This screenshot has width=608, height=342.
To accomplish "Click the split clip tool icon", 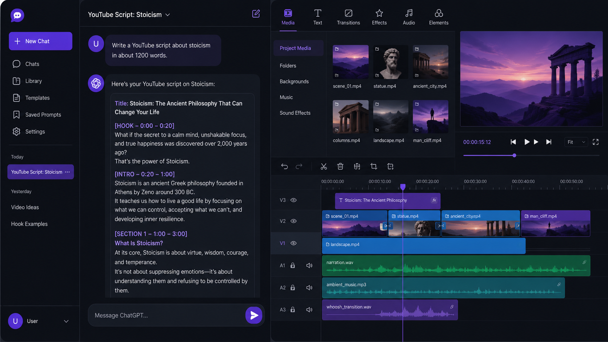I will pos(357,166).
